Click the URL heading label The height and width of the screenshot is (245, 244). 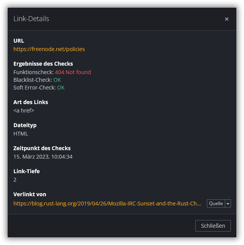point(19,41)
